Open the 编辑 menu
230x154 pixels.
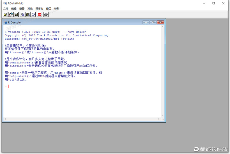click(x=14, y=9)
